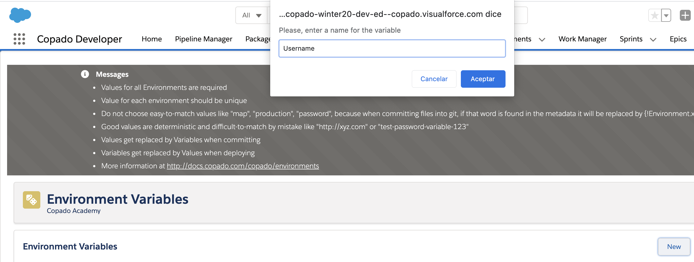Click the favorites star icon
Image resolution: width=694 pixels, height=262 pixels.
coord(655,15)
